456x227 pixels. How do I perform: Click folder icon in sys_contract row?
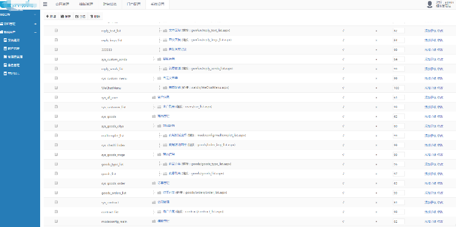coord(154,202)
